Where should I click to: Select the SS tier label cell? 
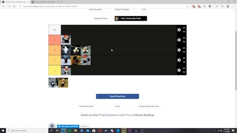(54, 30)
